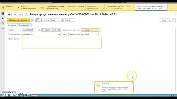Open Склад item with open icon
Screen dimensions: 177x99
coord(97,34)
